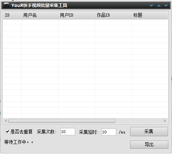Image resolution: width=172 pixels, height=154 pixels.
Task: Click the first blue down-arrow in title bar
Action: 151,5
